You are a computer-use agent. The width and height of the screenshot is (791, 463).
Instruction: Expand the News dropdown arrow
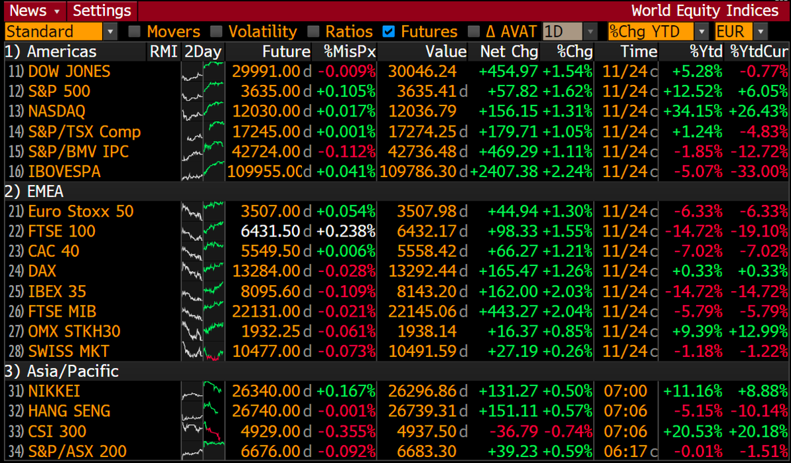coord(57,11)
